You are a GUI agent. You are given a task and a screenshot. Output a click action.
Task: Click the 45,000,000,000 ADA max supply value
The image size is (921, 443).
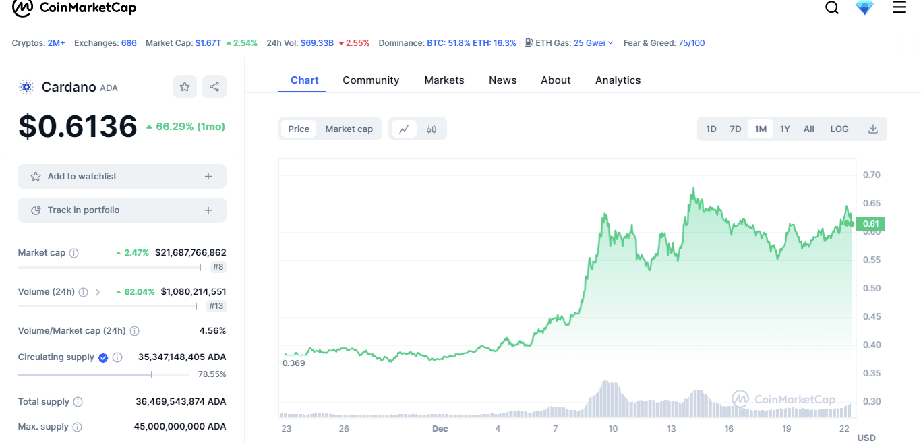181,427
